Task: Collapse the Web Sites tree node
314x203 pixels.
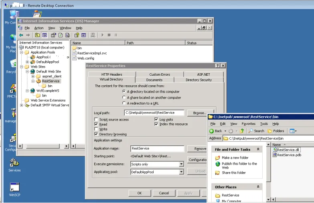Action: 21,67
